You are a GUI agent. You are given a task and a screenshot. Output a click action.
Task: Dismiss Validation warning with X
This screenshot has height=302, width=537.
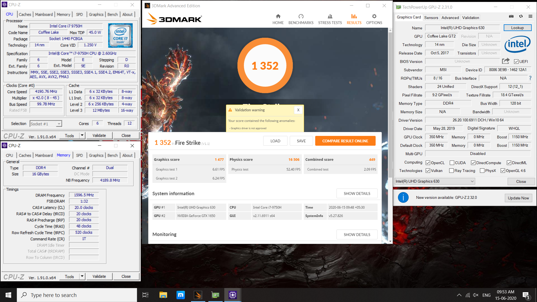[298, 110]
